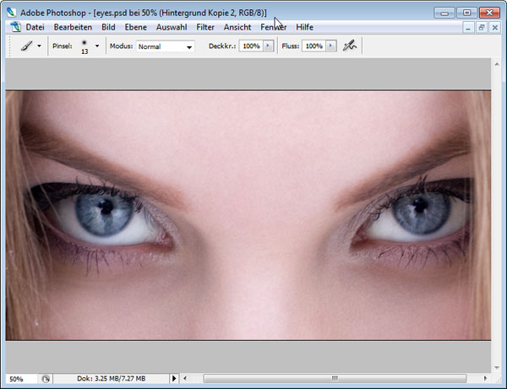Click the brush size 13 preview
507x389 pixels.
pos(84,46)
